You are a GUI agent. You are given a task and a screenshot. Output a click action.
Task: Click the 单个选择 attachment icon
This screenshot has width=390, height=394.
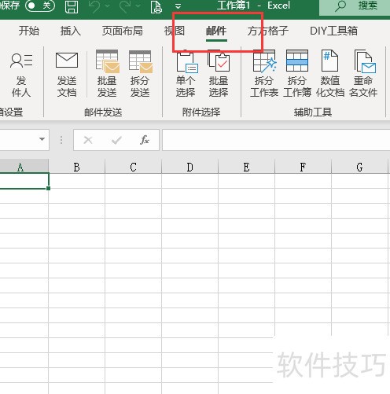click(x=186, y=74)
